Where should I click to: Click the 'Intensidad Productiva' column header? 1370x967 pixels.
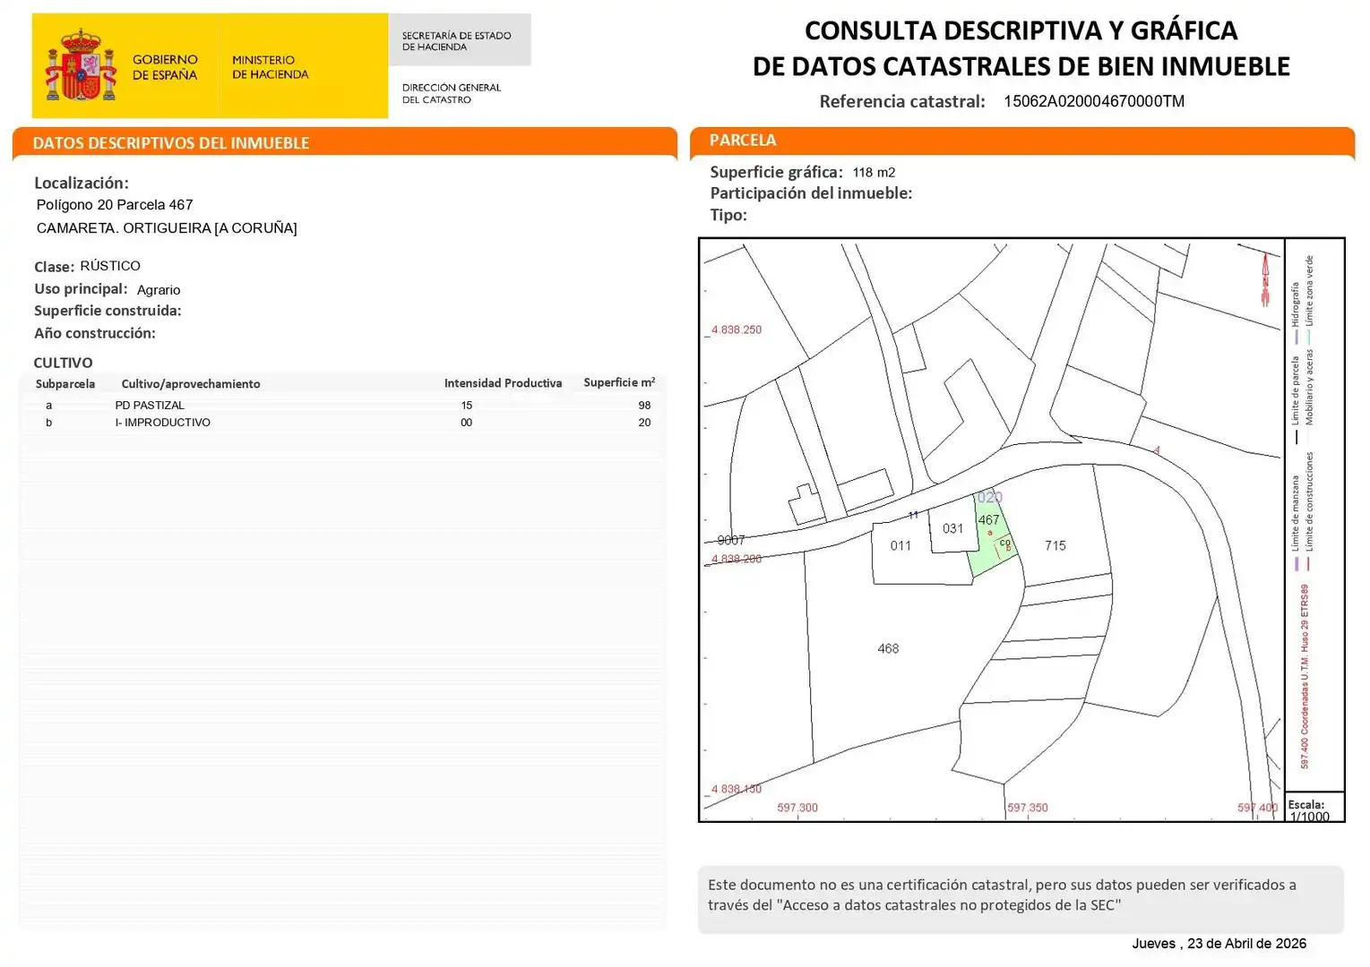point(503,383)
